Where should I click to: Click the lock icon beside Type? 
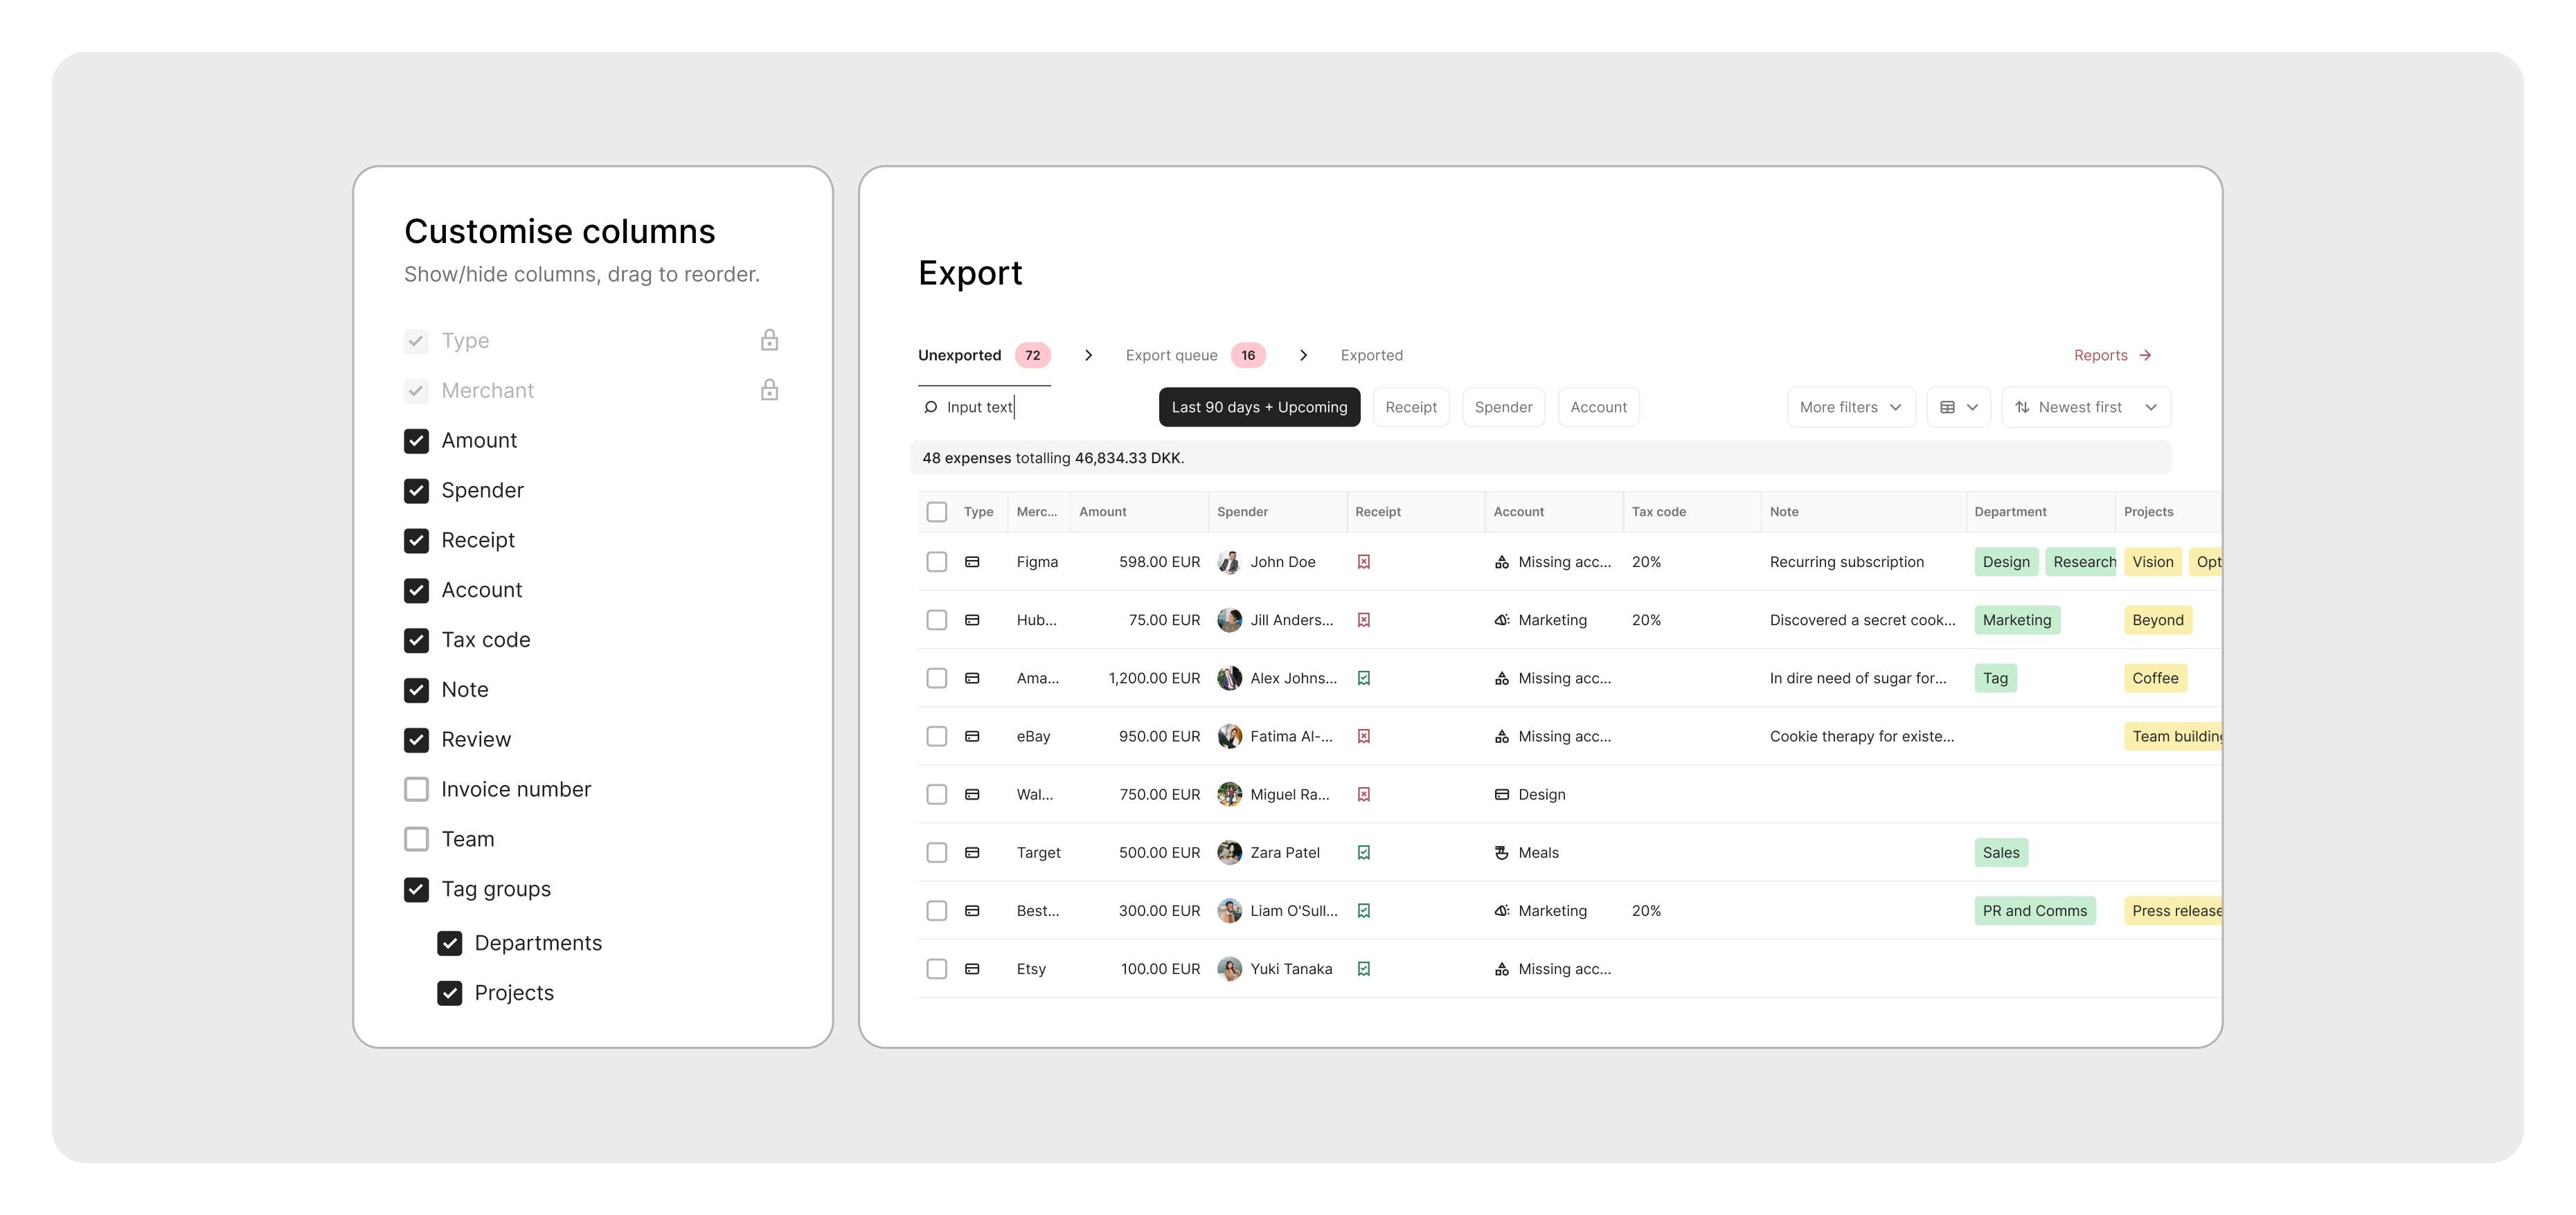[x=769, y=340]
